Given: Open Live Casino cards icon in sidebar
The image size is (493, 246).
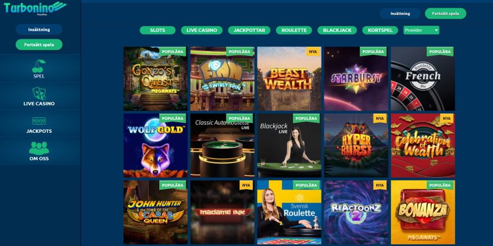Looking at the screenshot, I should (39, 93).
